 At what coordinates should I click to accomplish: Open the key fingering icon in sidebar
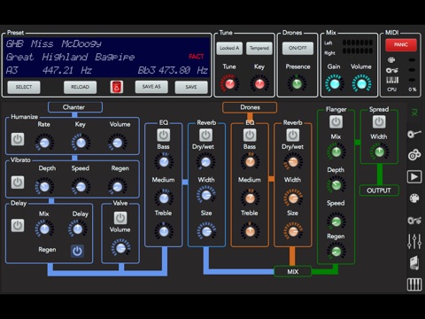pyautogui.click(x=414, y=220)
